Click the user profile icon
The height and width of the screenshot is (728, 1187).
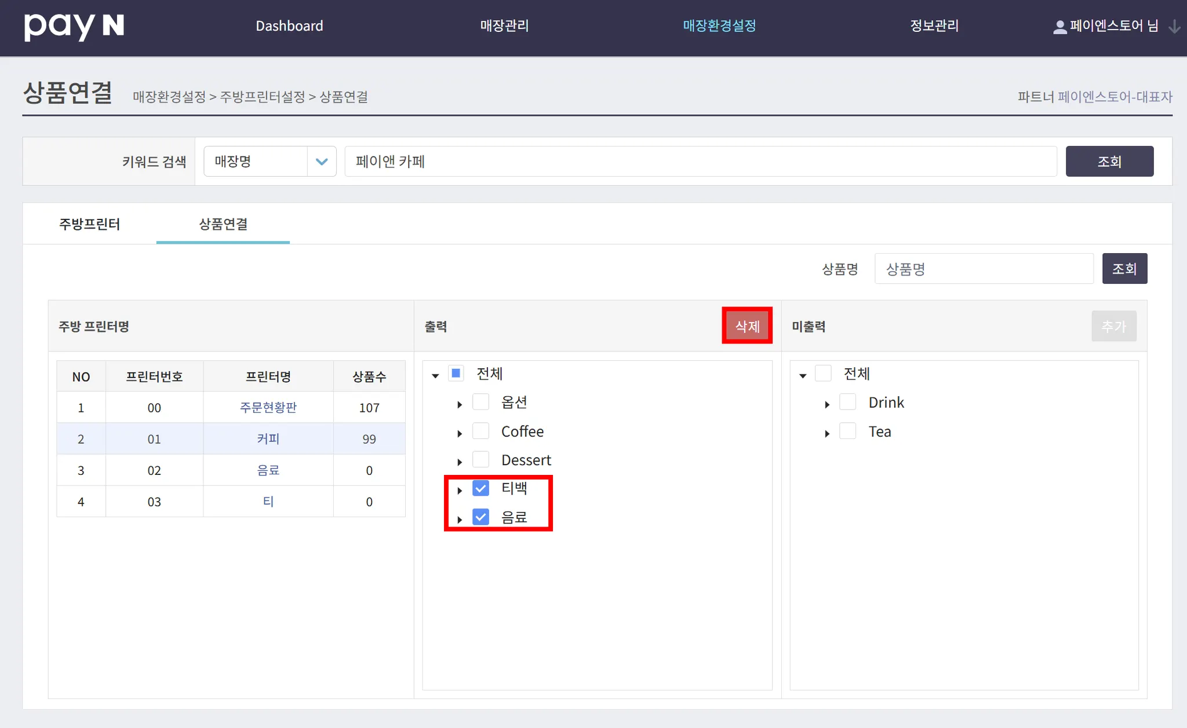(1059, 27)
